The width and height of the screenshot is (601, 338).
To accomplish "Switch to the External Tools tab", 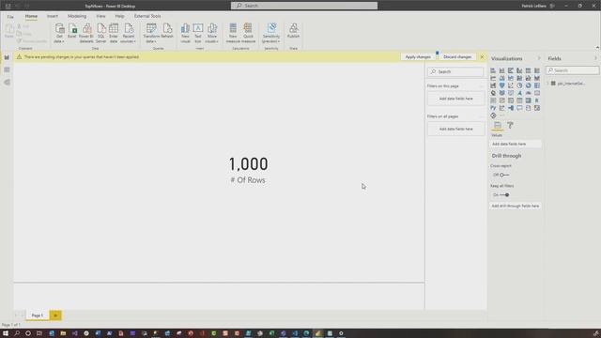I will (x=147, y=16).
